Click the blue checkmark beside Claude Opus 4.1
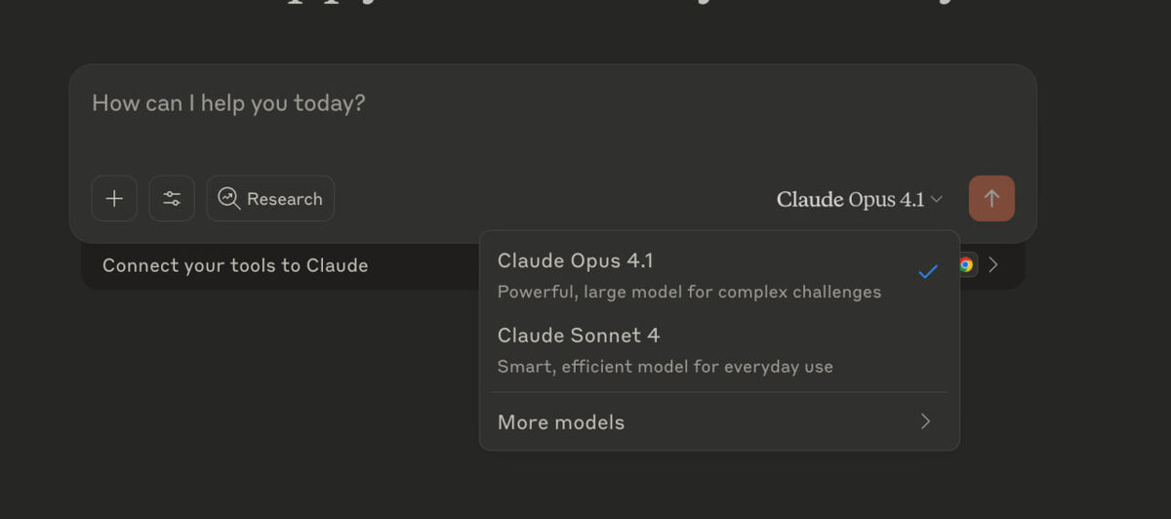1171x519 pixels. tap(927, 272)
